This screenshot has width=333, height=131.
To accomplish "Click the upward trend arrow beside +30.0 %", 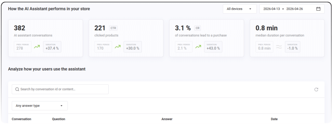I will tap(118, 47).
